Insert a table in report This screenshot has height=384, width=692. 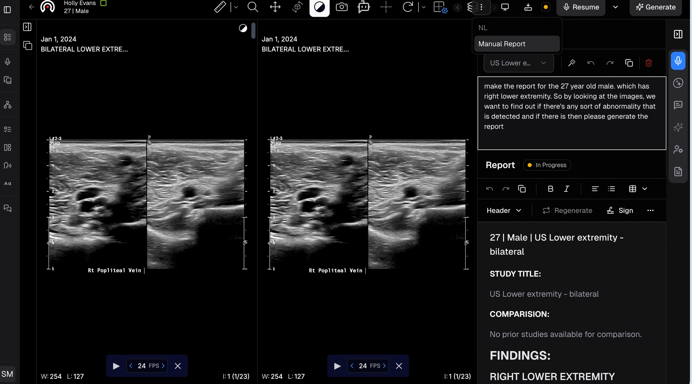point(633,189)
